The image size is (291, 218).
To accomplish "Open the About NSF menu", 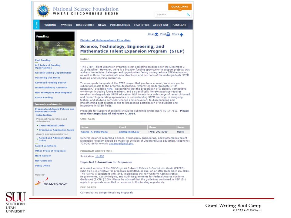I will click(161, 25).
